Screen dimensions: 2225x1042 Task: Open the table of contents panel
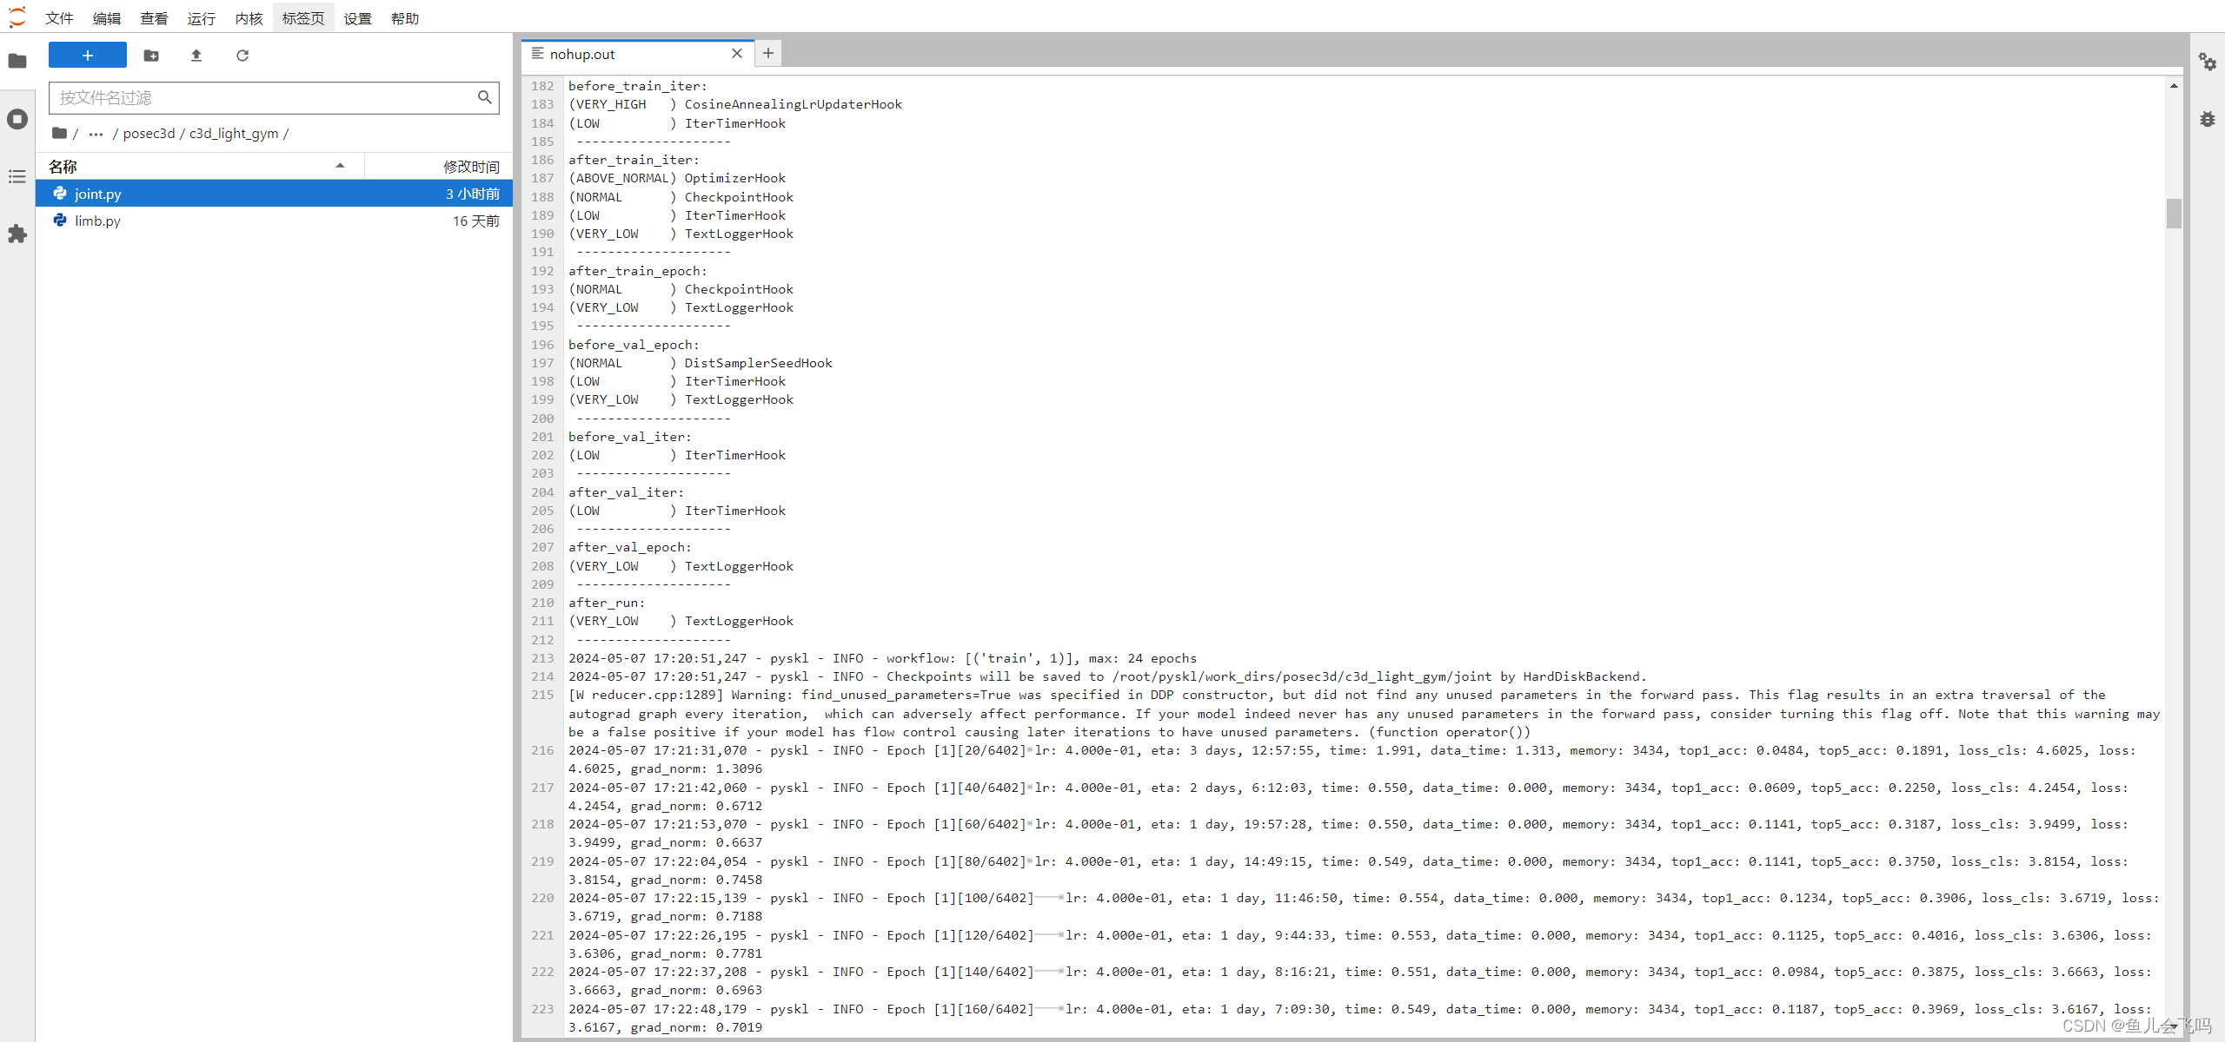[x=17, y=177]
